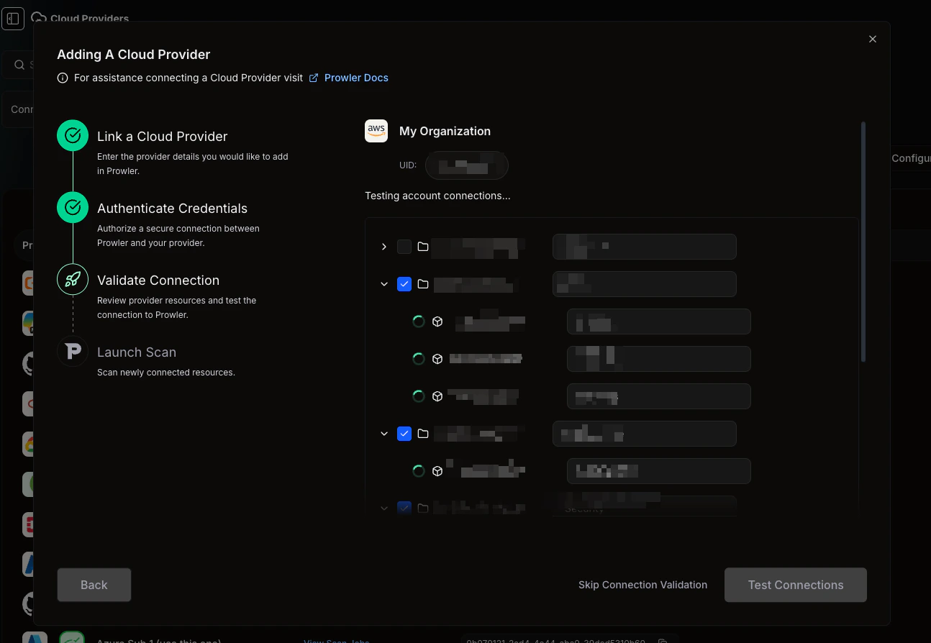Click the Launch Scan Prowler P icon

pyautogui.click(x=72, y=352)
